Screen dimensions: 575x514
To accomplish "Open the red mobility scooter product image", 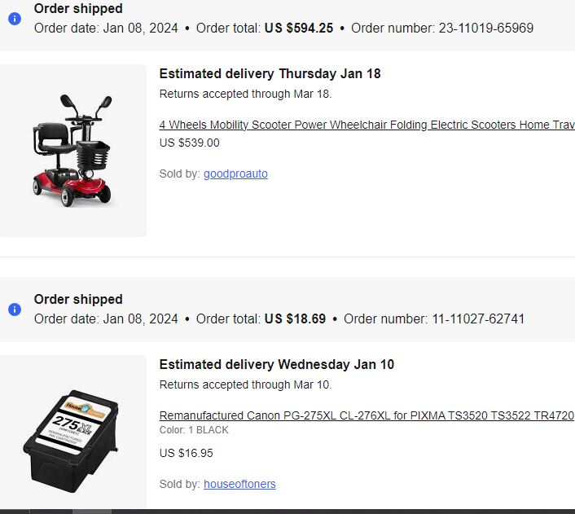I will click(x=73, y=151).
